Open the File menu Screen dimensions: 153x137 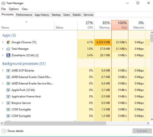click(4, 9)
